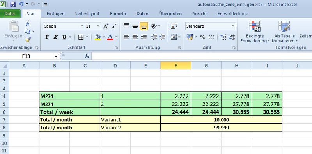Open Zahl dialog launcher
The image size is (312, 154).
coord(234,47)
